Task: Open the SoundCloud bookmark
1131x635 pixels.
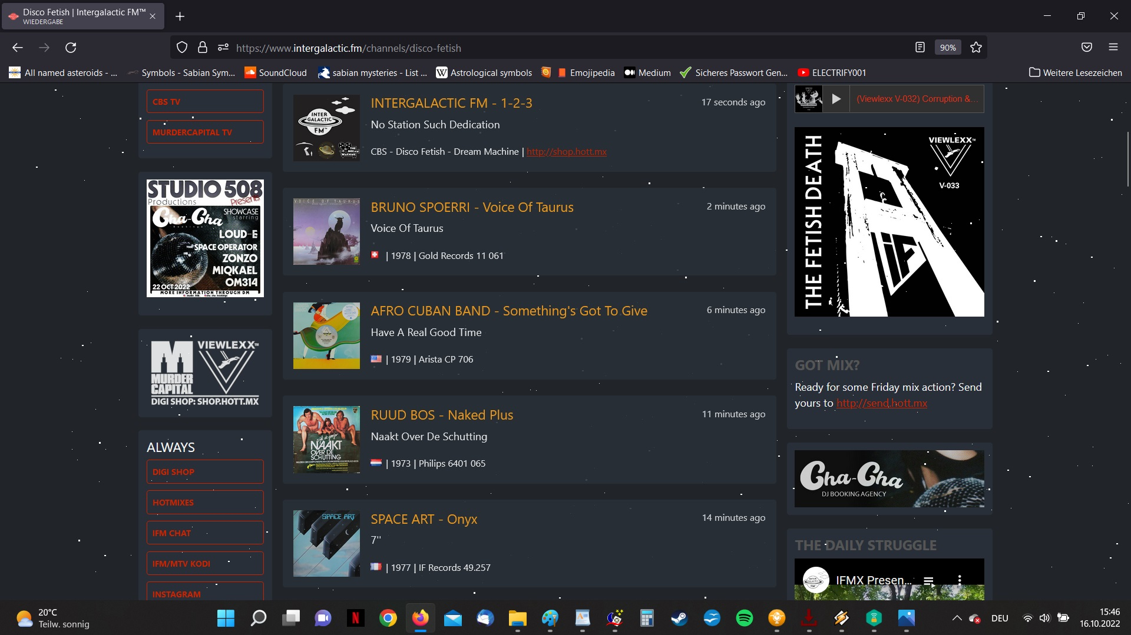Action: 276,72
